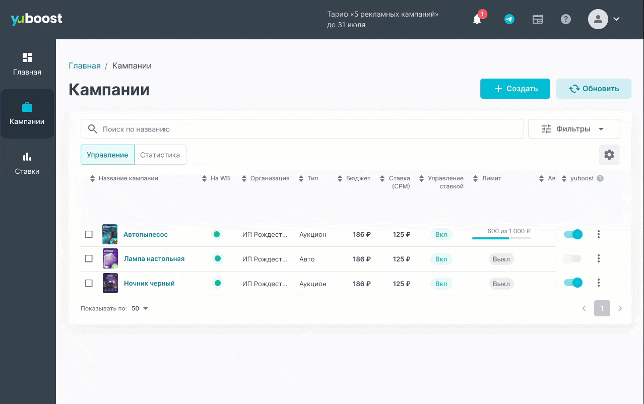Screen dimensions: 644x404
Task: Sort by Бюджет column
Action: pyautogui.click(x=340, y=178)
